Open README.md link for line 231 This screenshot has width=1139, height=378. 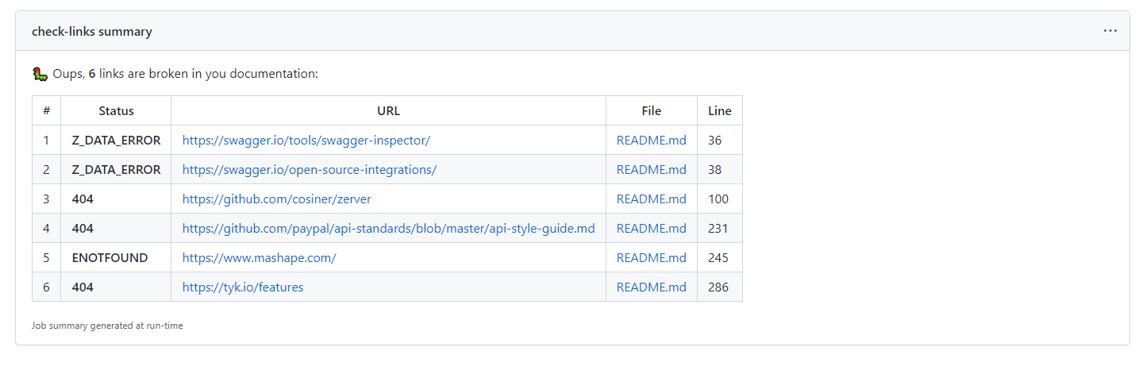coord(652,229)
